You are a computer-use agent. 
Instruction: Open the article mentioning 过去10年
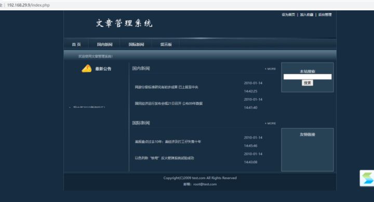click(x=168, y=142)
